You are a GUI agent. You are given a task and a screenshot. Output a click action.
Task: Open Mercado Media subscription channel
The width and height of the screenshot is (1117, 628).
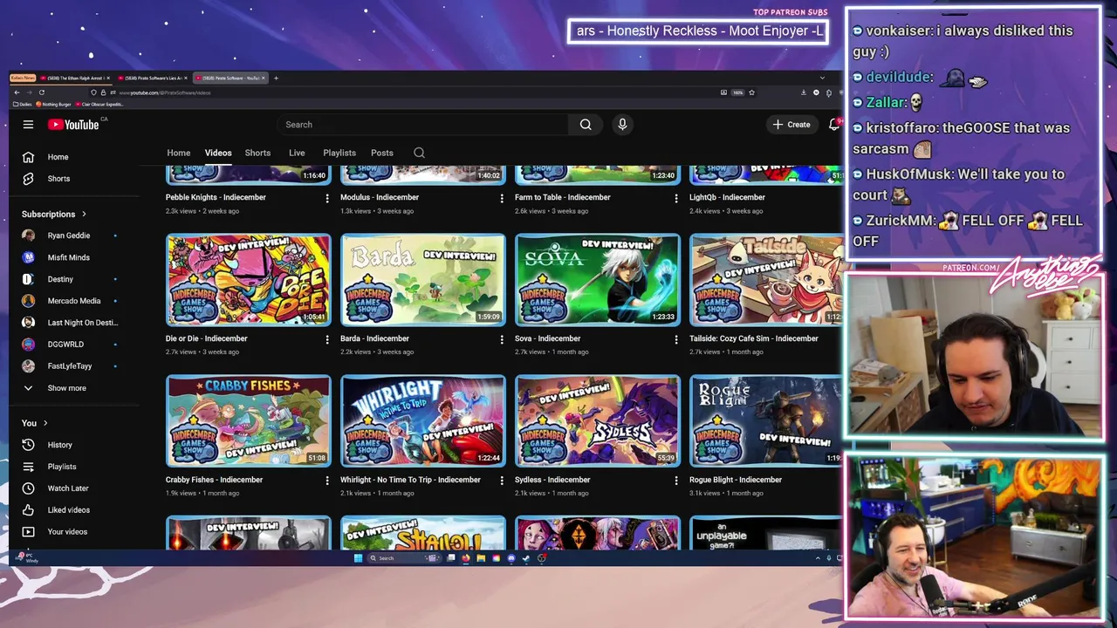point(70,301)
